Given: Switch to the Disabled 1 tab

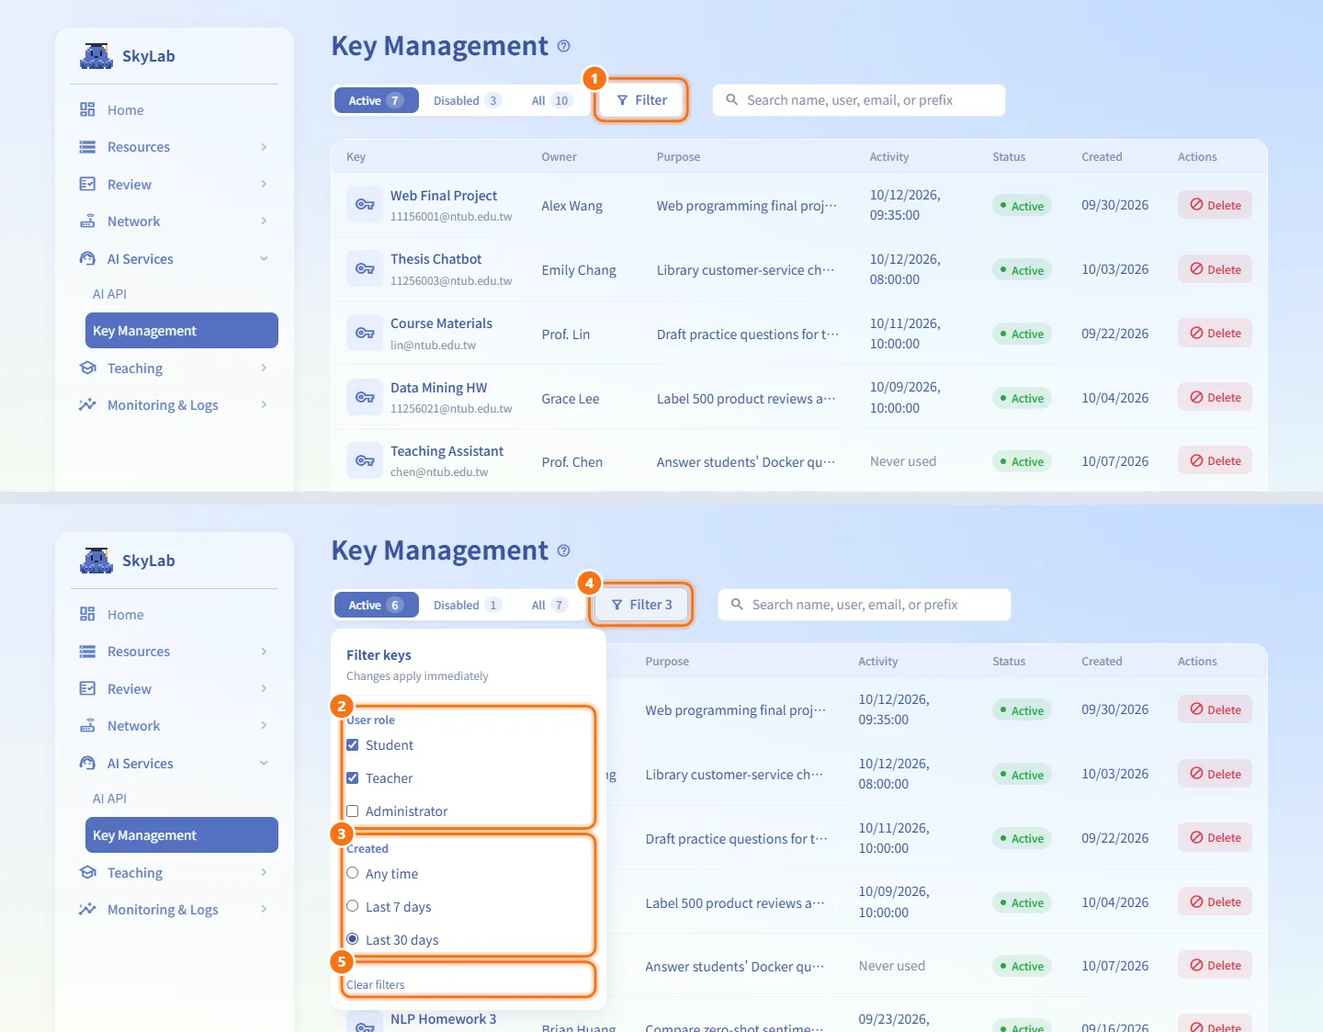Looking at the screenshot, I should coord(467,605).
